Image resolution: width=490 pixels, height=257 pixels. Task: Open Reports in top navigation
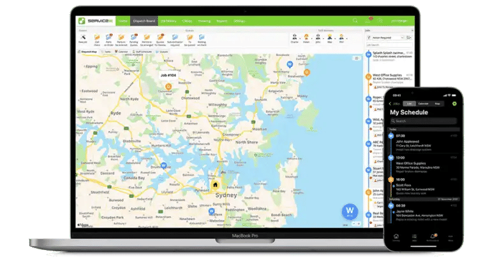pos(221,21)
